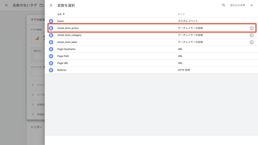Click the Event gear icon
Screen dimensions: 258x145
coord(51,21)
